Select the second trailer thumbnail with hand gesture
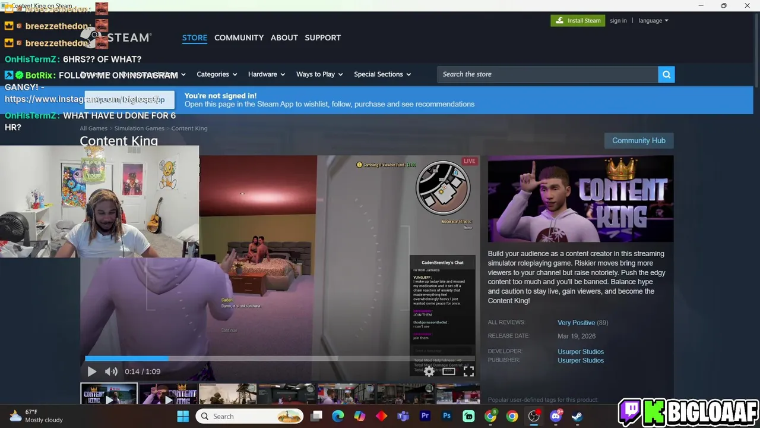Screen dimensions: 760x428 [168, 394]
